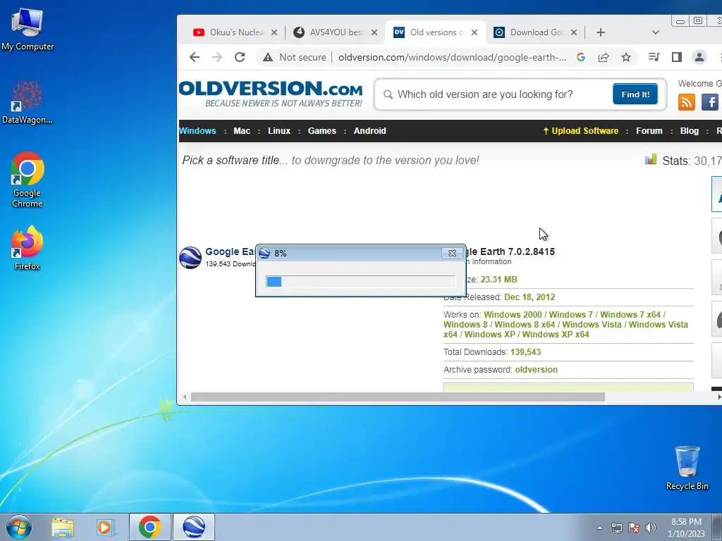This screenshot has width=722, height=541.
Task: Select Google Earth installer taskbar button
Action: click(194, 527)
